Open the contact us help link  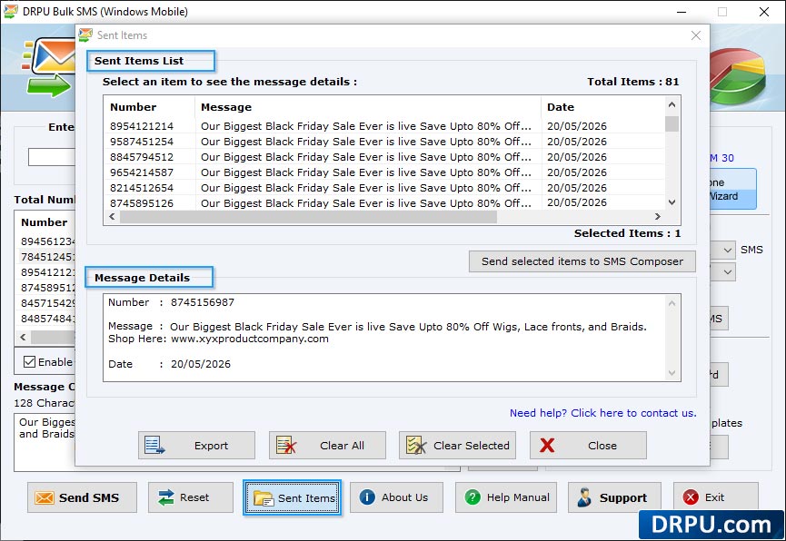(603, 413)
